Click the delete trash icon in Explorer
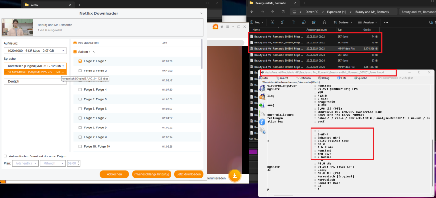 [324, 22]
